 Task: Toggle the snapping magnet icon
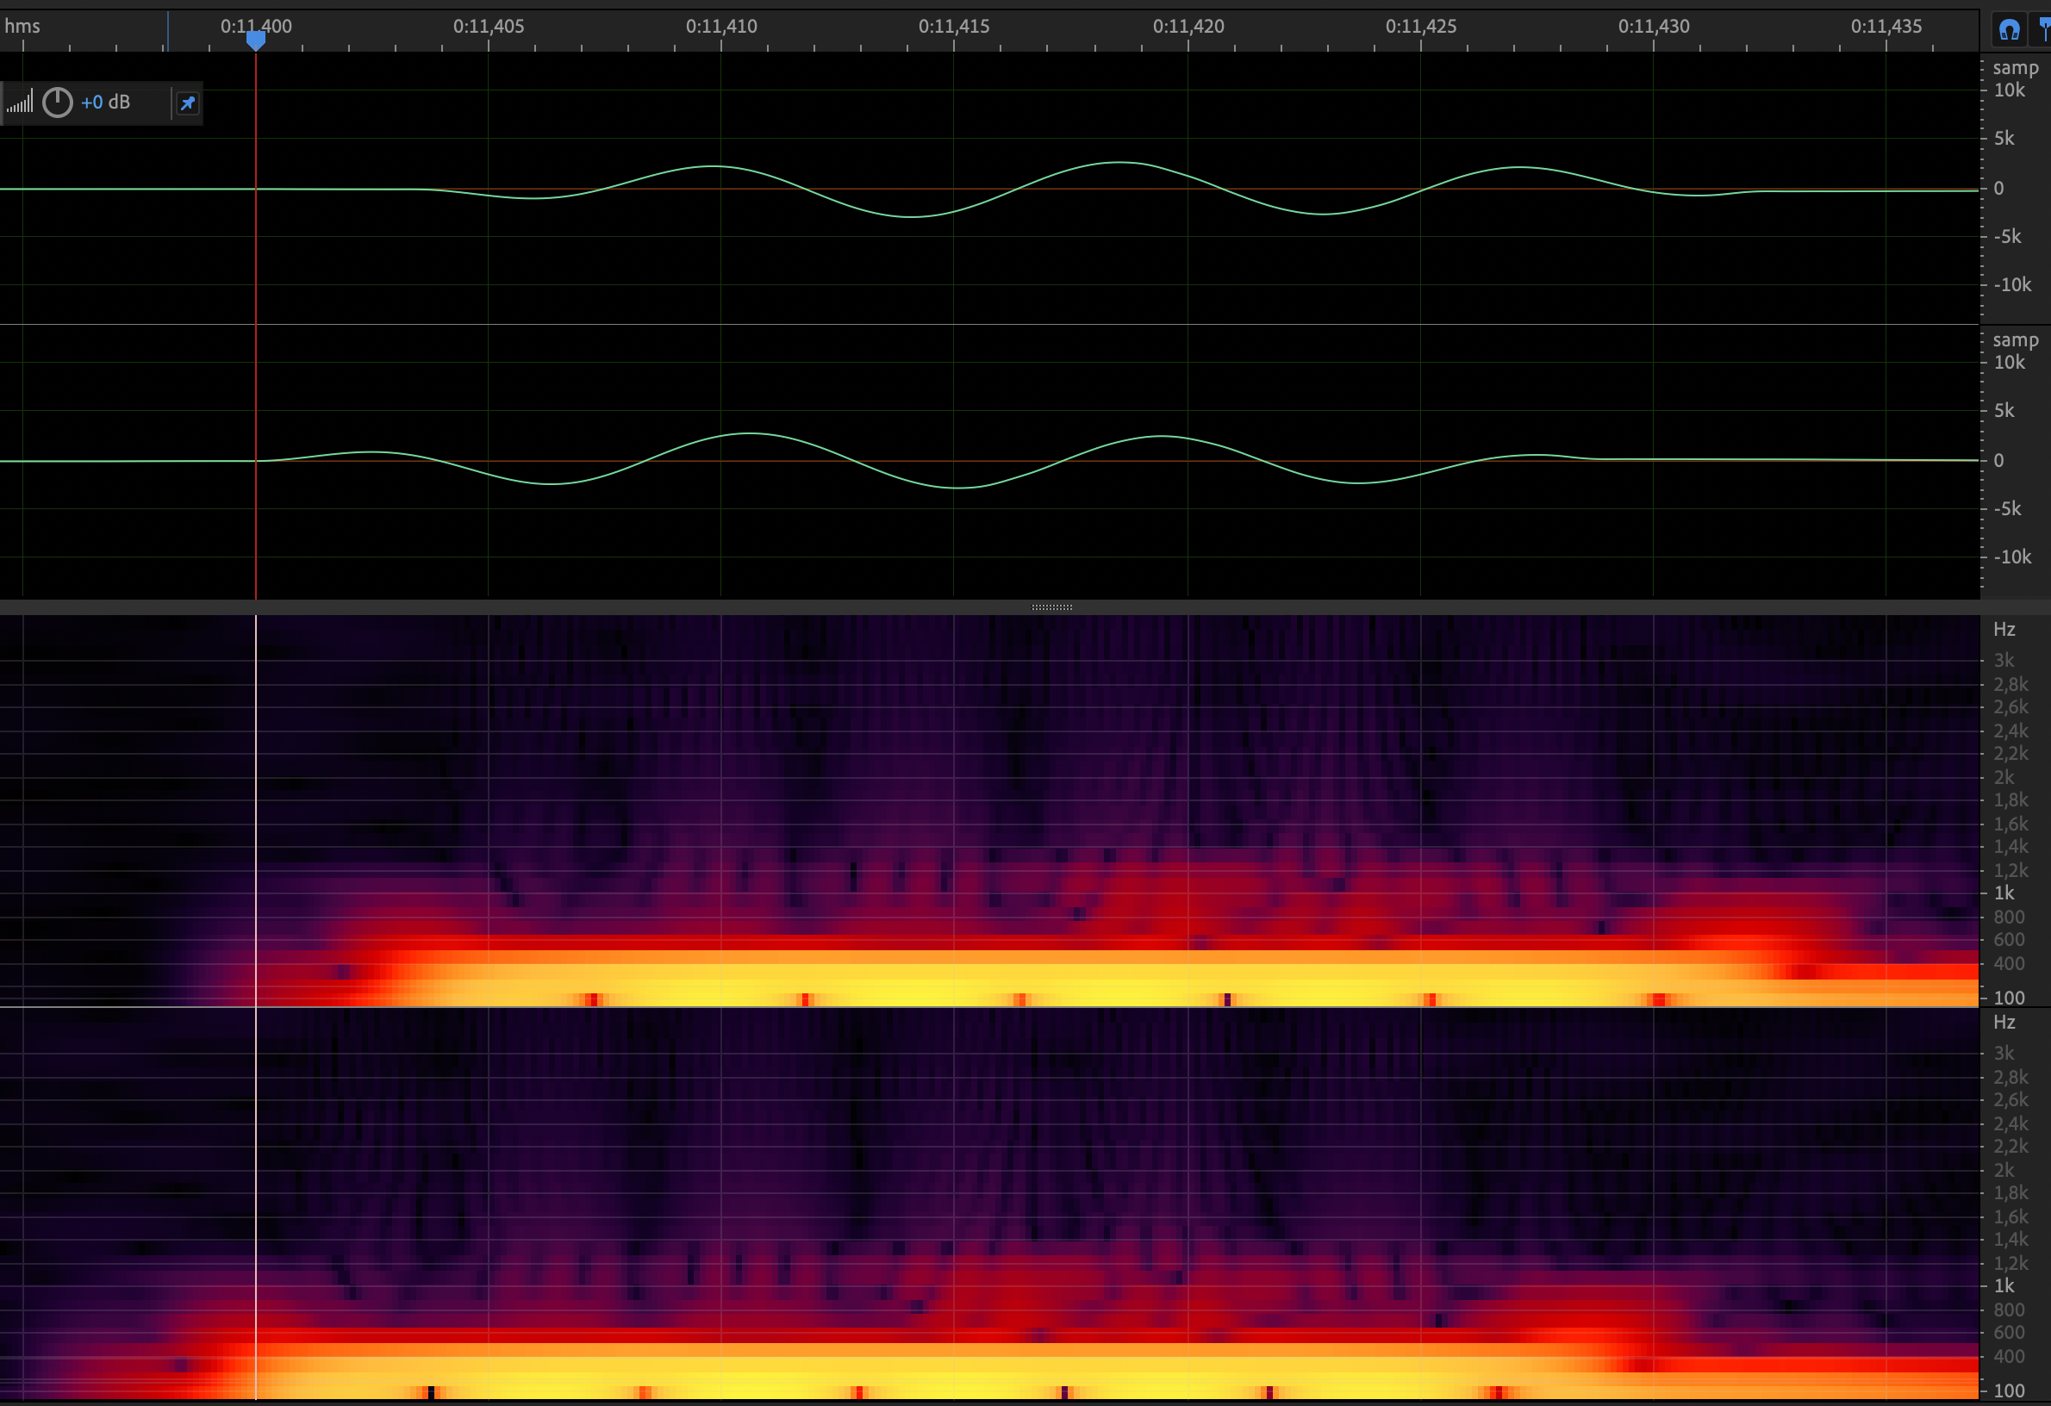[x=2009, y=30]
